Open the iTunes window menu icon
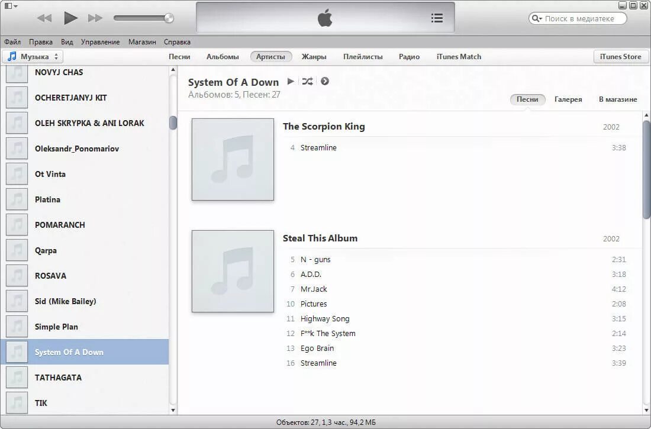Image resolution: width=651 pixels, height=429 pixels. pos(11,6)
